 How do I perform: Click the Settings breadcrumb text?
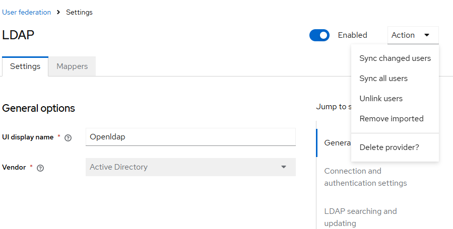tap(79, 13)
